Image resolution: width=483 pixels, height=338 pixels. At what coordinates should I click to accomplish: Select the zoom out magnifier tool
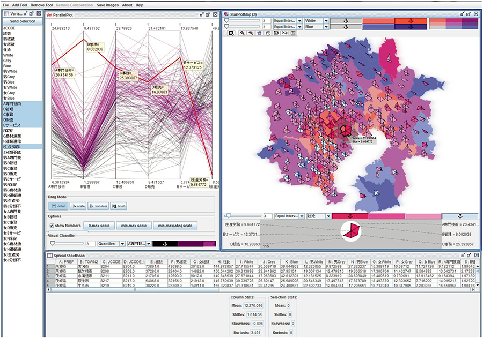pos(251,33)
